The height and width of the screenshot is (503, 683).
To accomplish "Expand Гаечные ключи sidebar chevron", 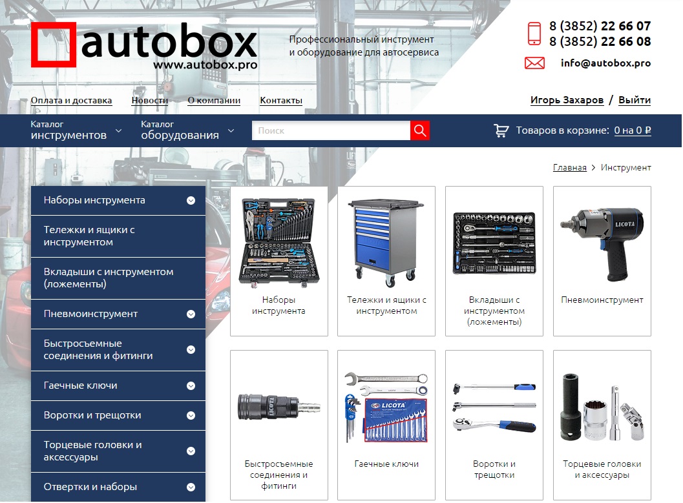I will tap(191, 386).
